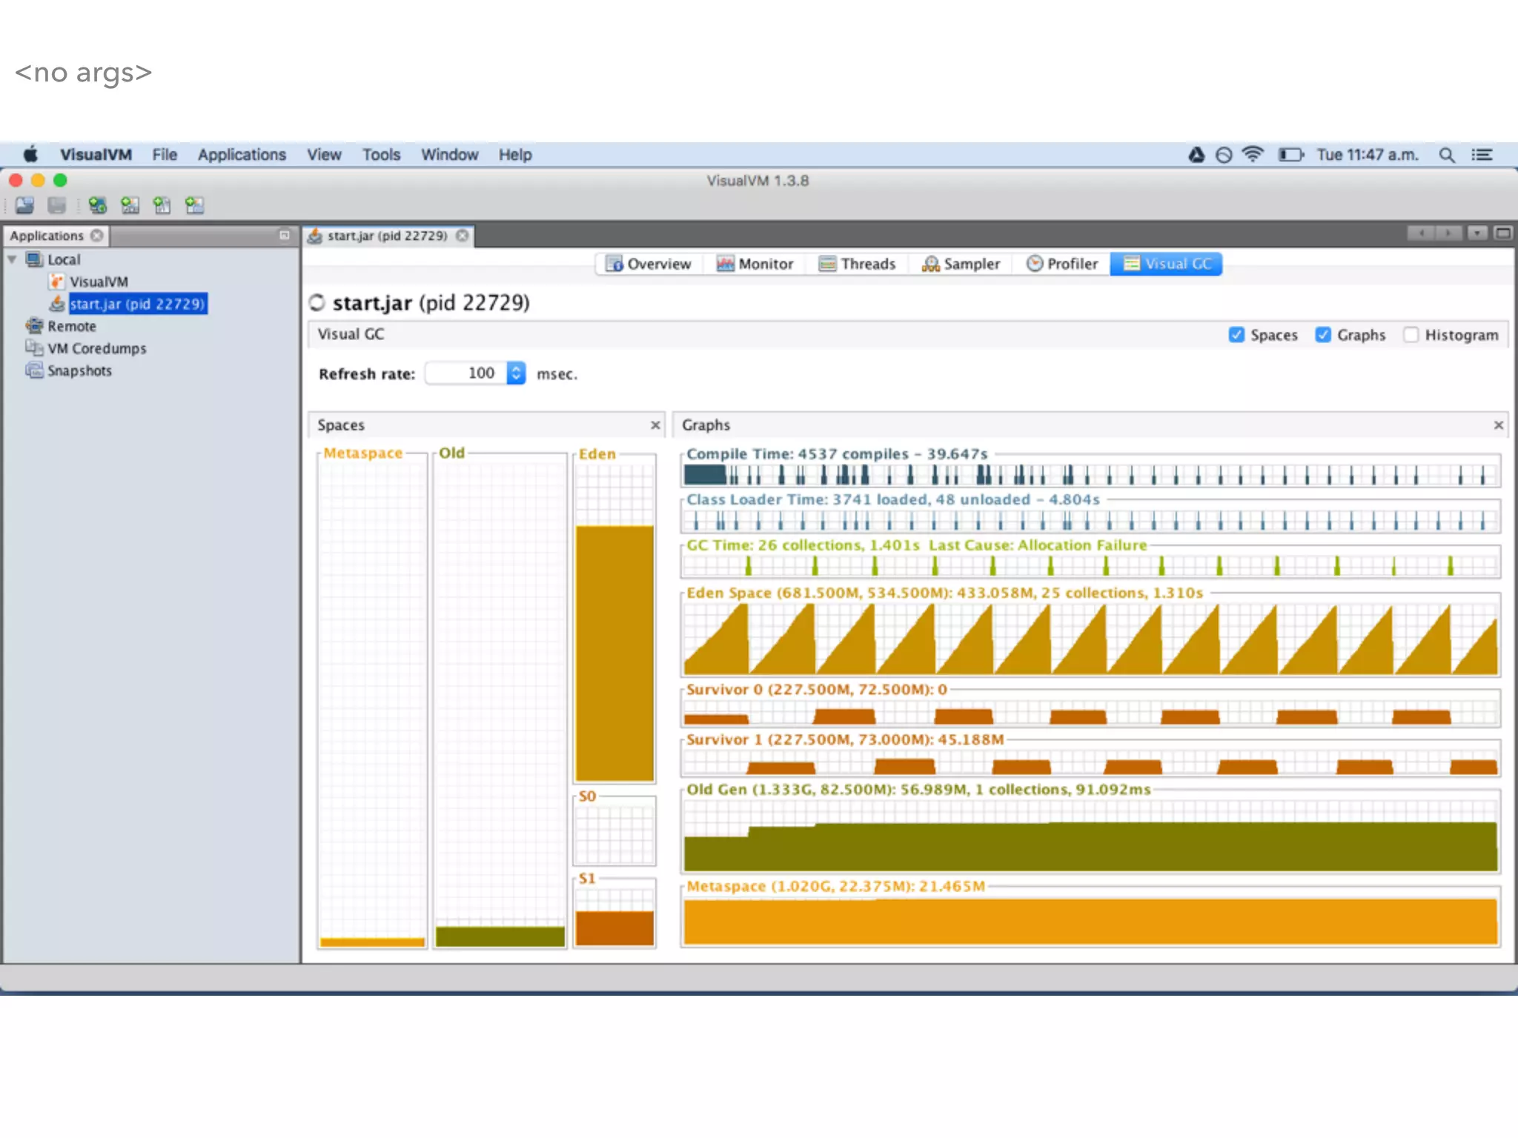Open the Refresh rate stepper dropdown

pyautogui.click(x=516, y=373)
